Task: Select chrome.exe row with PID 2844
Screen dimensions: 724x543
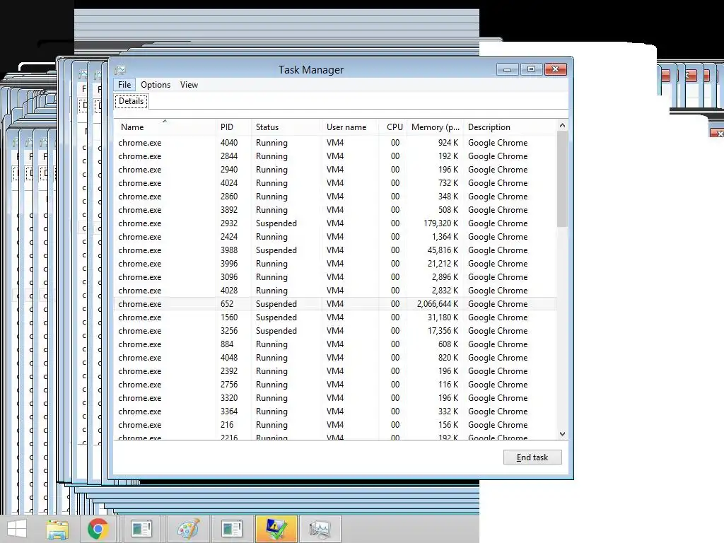Action: point(334,156)
